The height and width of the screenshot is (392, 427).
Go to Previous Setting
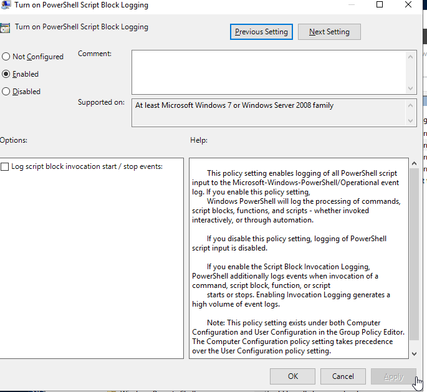pos(261,32)
